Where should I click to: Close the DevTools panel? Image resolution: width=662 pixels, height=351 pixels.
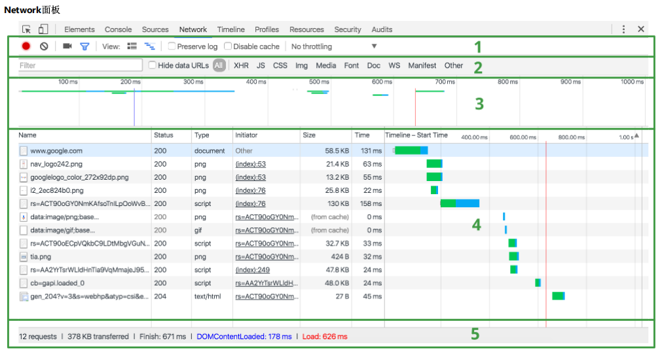[x=641, y=29]
